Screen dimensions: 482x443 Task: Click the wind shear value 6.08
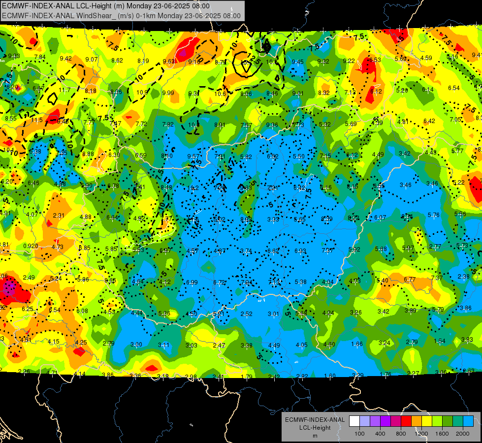pyautogui.click(x=82, y=311)
